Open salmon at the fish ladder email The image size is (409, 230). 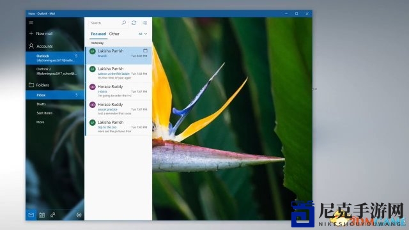tap(118, 73)
